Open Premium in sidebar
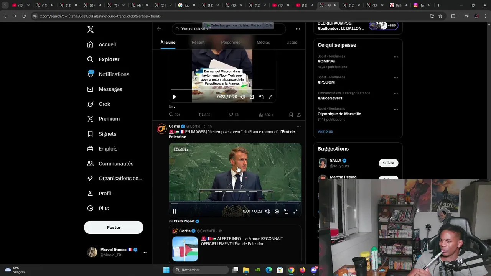This screenshot has height=276, width=491. tap(104, 119)
